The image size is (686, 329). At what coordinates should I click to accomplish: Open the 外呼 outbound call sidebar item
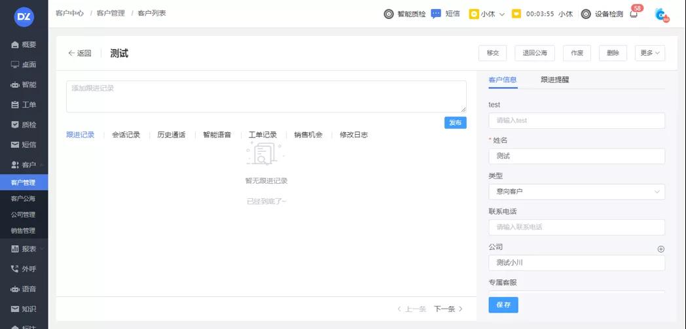[24, 269]
